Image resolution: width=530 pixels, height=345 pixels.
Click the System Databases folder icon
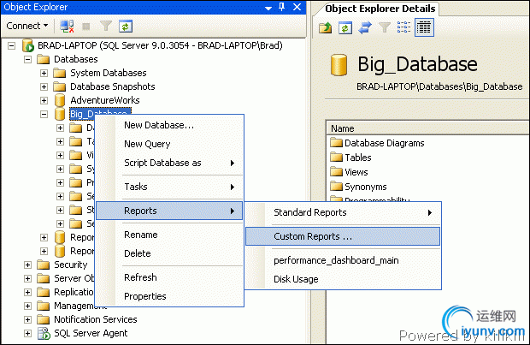coord(60,73)
